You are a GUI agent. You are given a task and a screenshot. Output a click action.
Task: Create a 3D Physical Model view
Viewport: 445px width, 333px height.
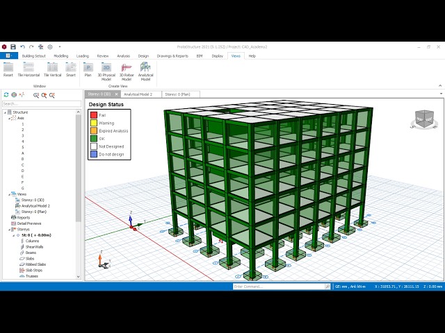[x=106, y=71]
